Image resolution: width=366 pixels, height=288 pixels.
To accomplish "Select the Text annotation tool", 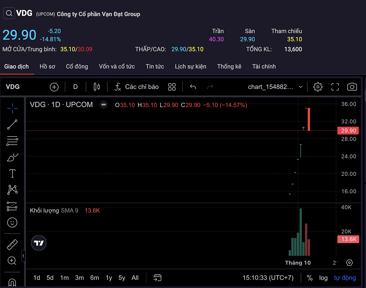I will tap(12, 174).
